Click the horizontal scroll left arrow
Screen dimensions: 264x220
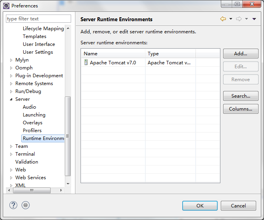click(x=9, y=190)
